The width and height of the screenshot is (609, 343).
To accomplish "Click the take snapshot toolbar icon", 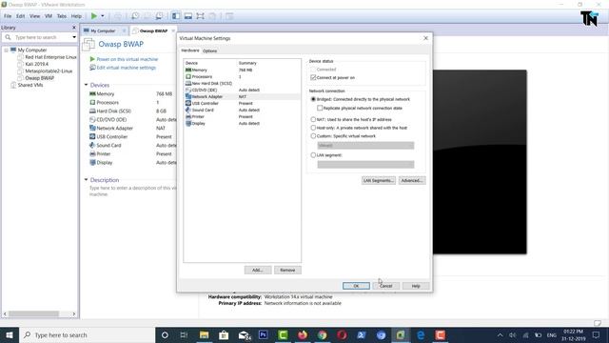I will [x=135, y=16].
